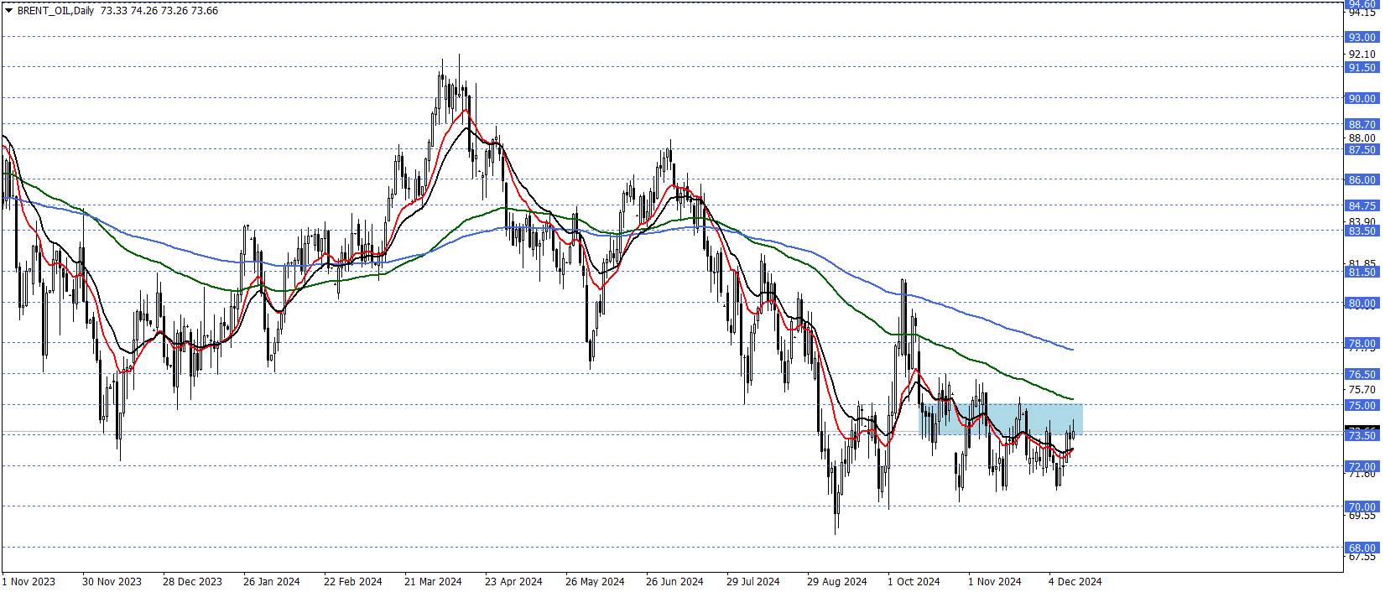Click the 28 Dec 2023 date label
1385x592 pixels.
point(192,581)
